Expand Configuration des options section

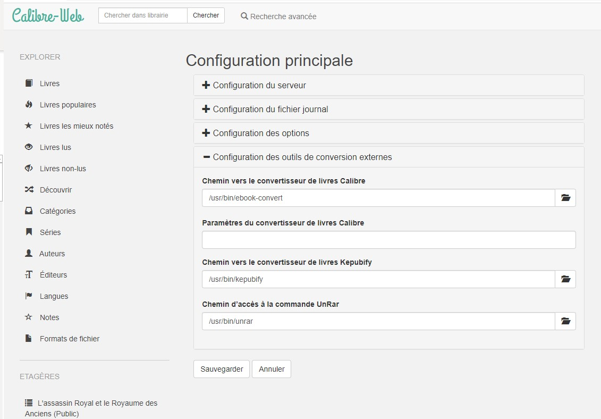pyautogui.click(x=260, y=133)
